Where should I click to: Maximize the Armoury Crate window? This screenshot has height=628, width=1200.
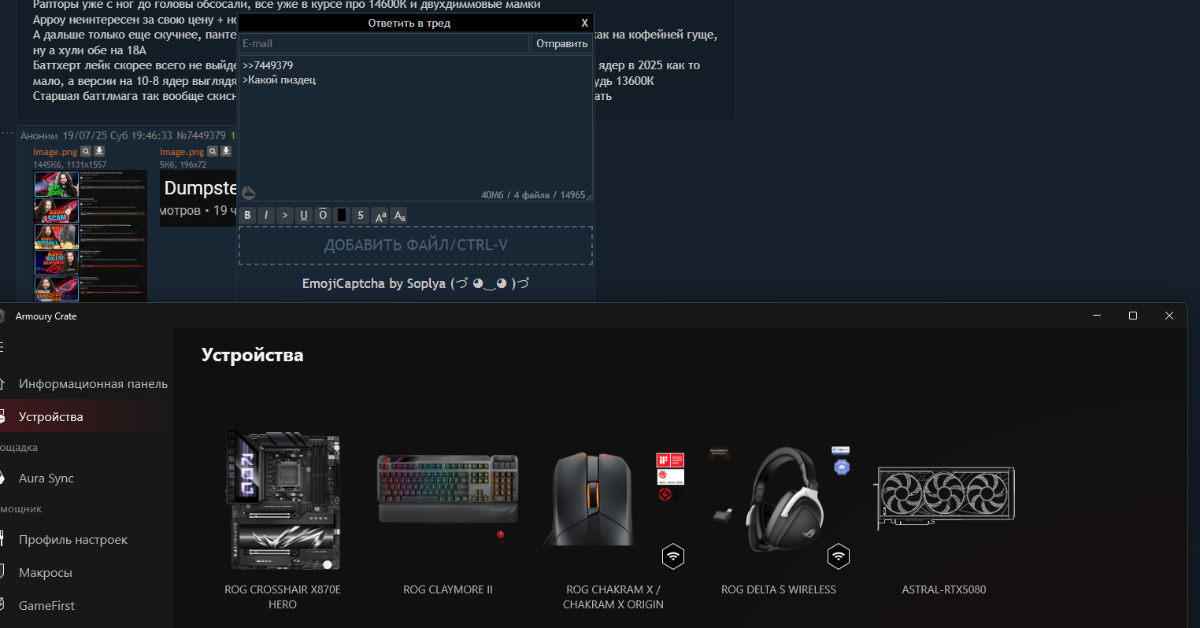point(1133,316)
